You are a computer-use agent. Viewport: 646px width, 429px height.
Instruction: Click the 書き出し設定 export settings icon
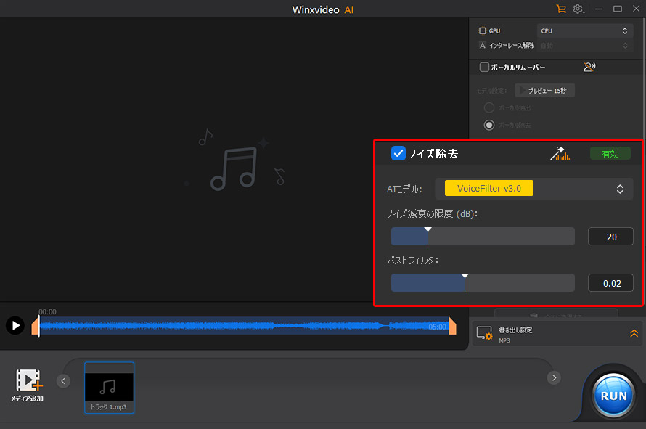pyautogui.click(x=484, y=333)
